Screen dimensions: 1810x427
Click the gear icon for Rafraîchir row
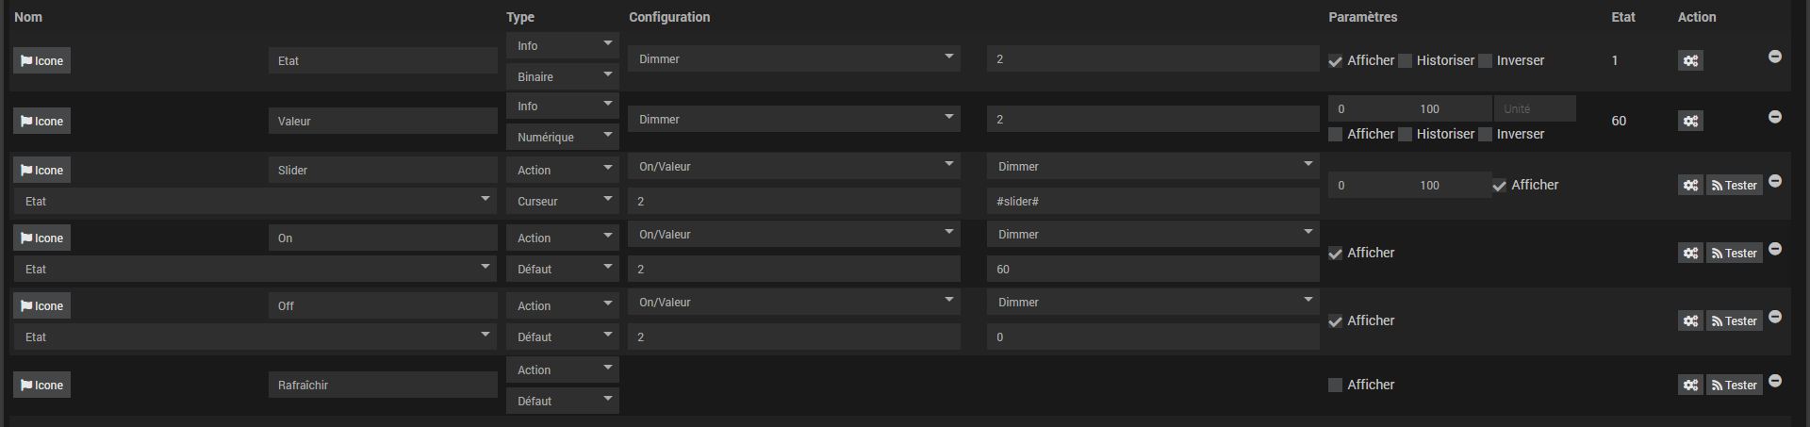point(1690,386)
